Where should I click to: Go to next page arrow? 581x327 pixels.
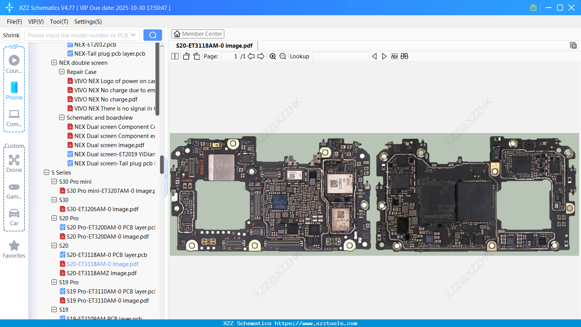[261, 56]
